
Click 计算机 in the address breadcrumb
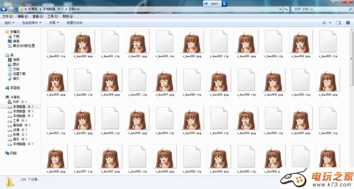[32, 9]
